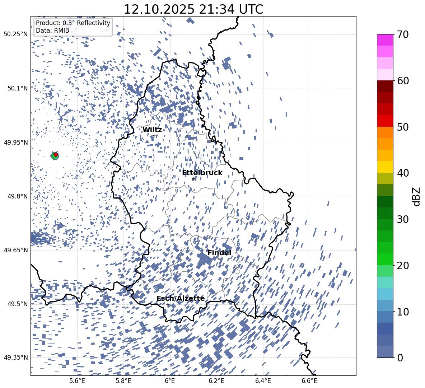The height and width of the screenshot is (388, 425).
Task: Select the Wiltz city label
Action: click(x=152, y=130)
